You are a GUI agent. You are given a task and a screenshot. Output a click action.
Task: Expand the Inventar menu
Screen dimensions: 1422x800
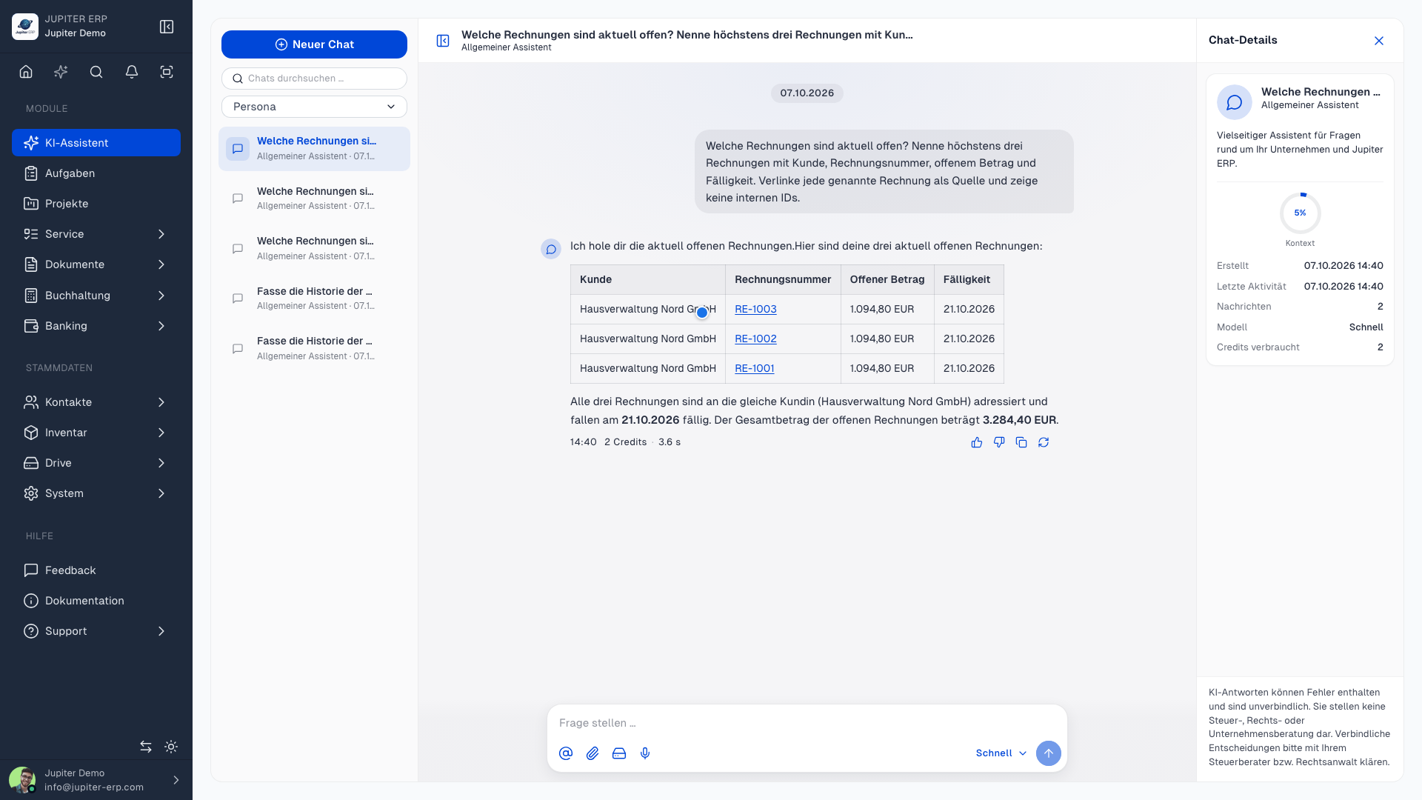pyautogui.click(x=96, y=433)
